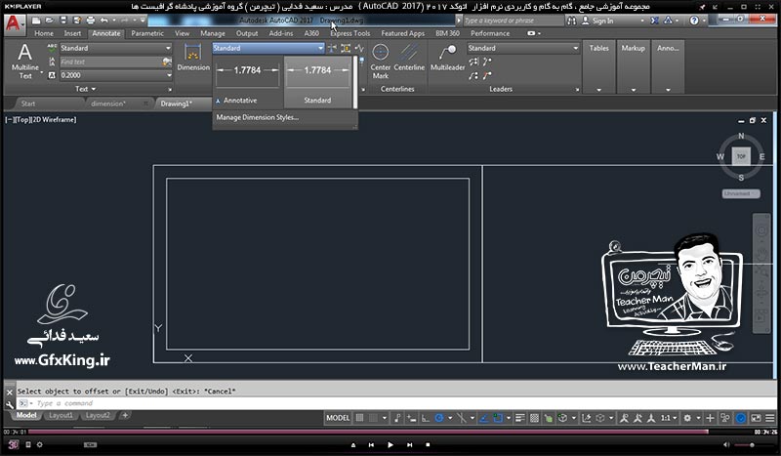Screen dimensions: 781x456
Task: Toggle Ortho mode in status bar
Action: coord(425,418)
